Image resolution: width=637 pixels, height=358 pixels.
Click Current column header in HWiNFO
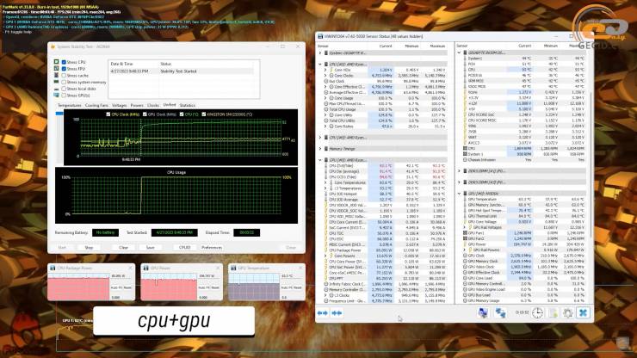coord(385,46)
